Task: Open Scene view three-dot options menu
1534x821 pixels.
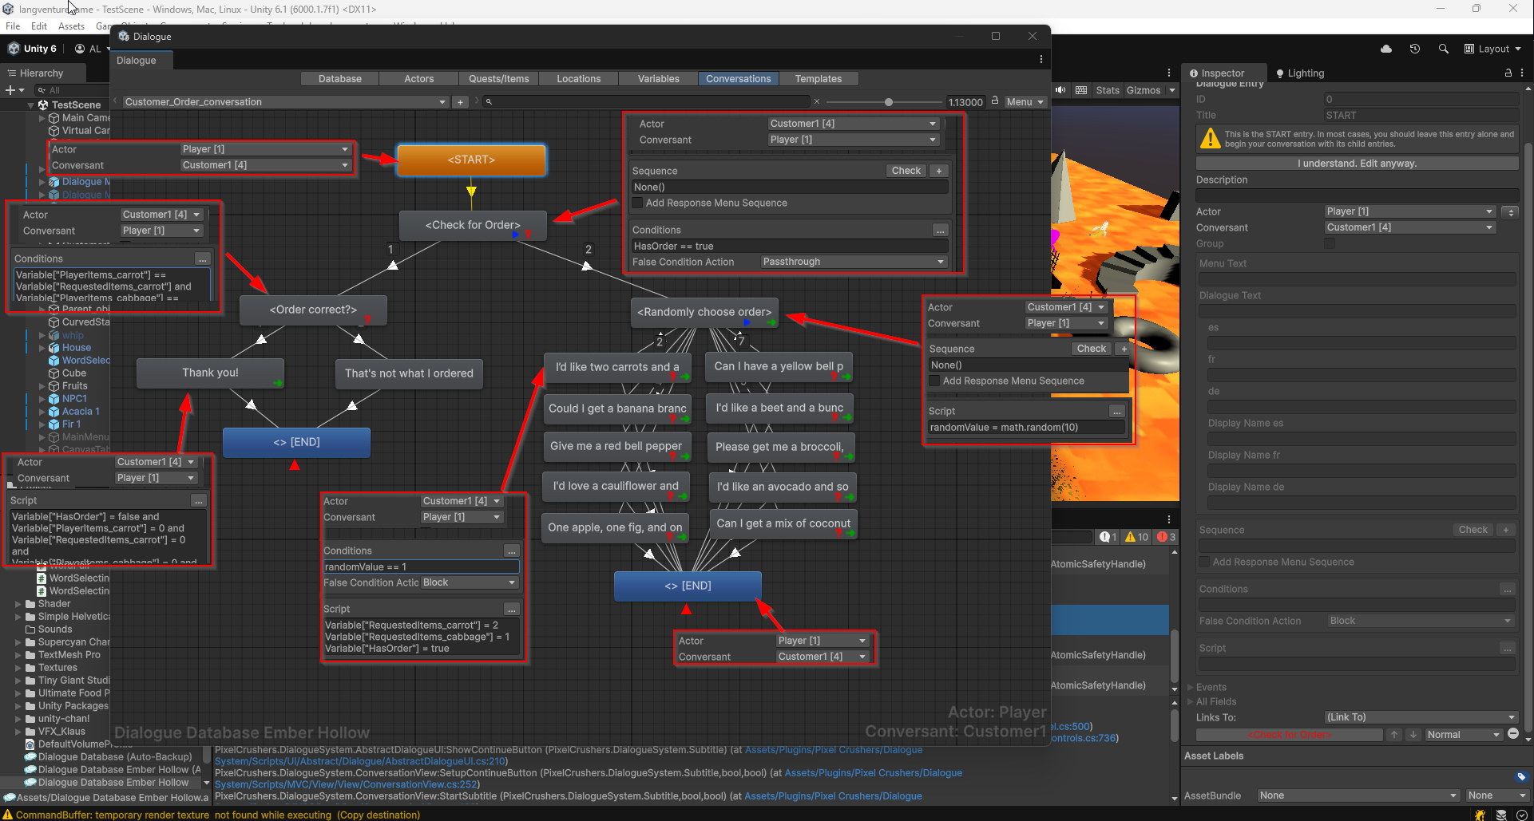Action: tap(1169, 73)
